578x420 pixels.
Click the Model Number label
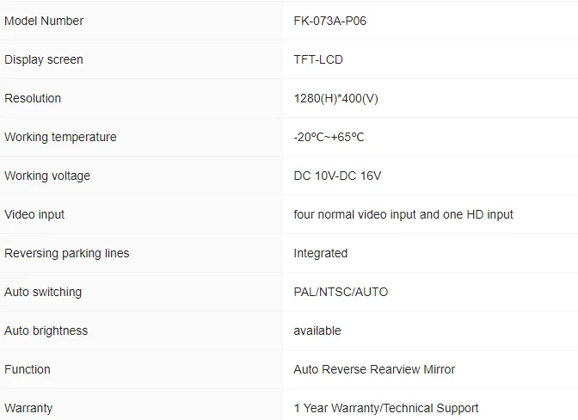[44, 21]
